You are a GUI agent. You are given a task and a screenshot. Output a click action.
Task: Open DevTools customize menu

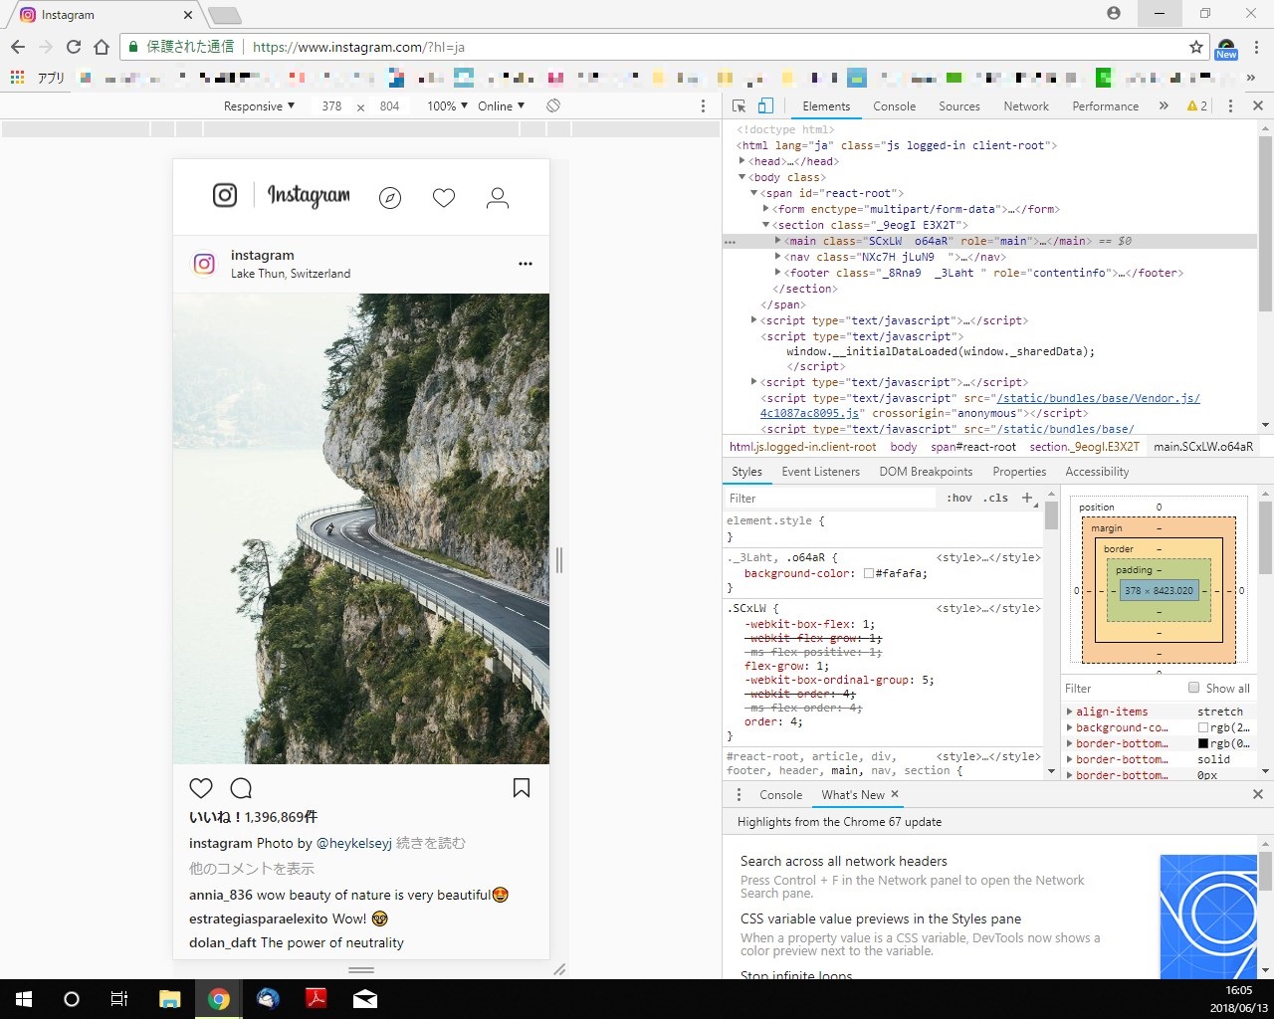tap(1230, 105)
